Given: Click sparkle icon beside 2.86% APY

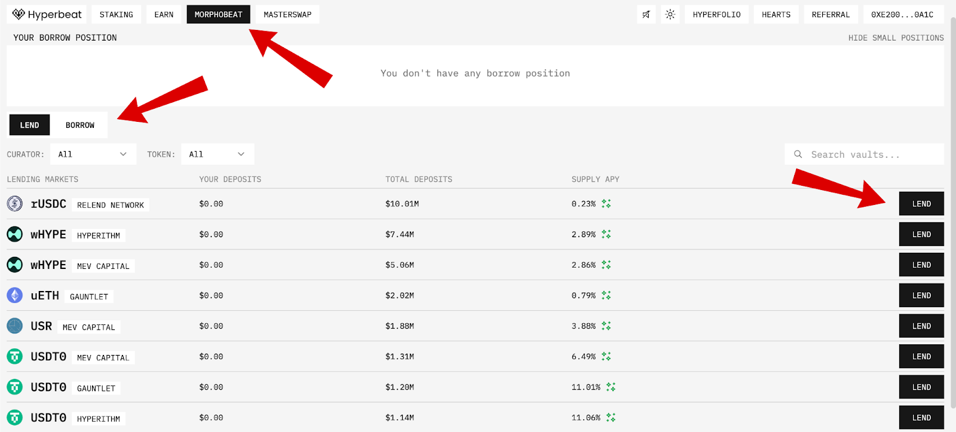Looking at the screenshot, I should click(x=606, y=265).
